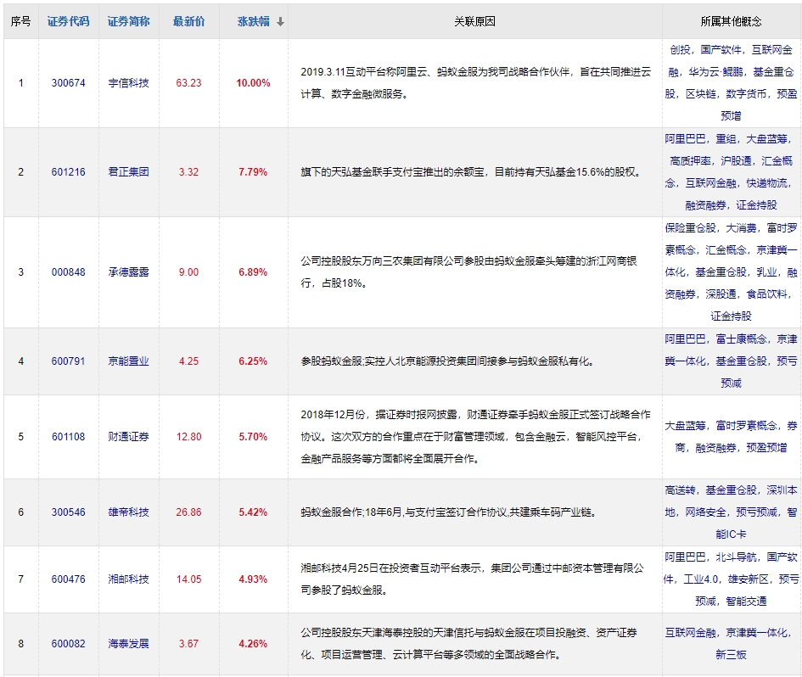Open the 沪股通 concept link
Image resolution: width=802 pixels, height=677 pixels.
click(x=736, y=161)
